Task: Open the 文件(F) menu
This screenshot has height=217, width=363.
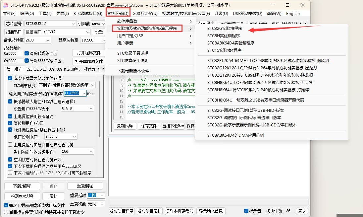Action: pyautogui.click(x=9, y=14)
